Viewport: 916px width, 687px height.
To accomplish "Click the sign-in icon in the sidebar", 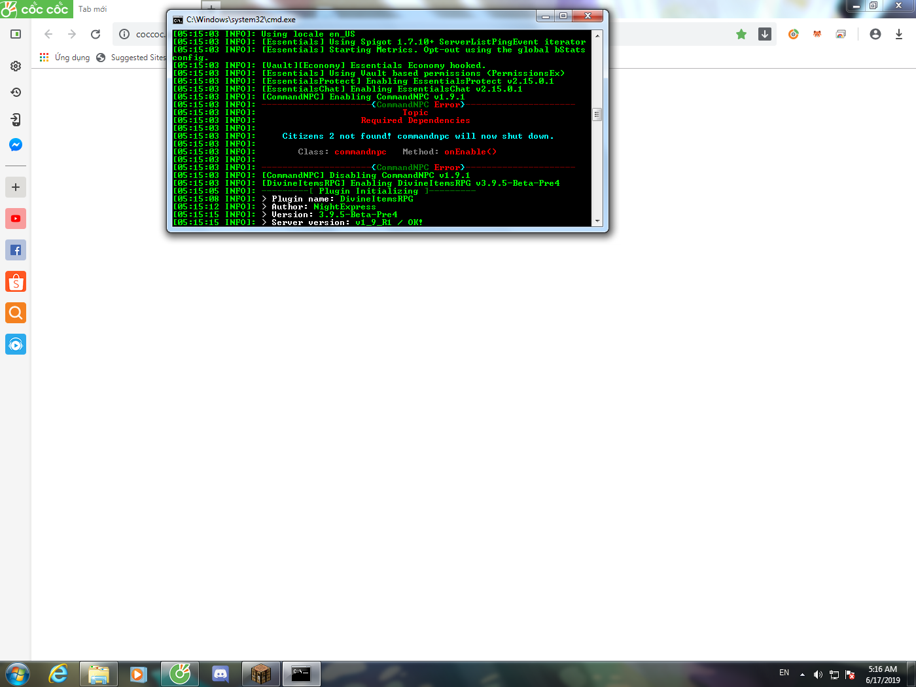I will tap(16, 119).
